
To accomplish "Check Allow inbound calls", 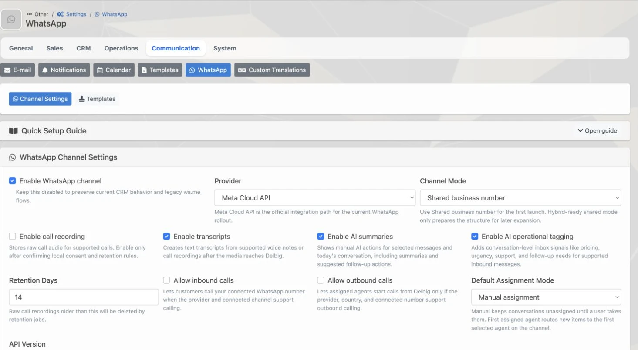I will pos(166,280).
